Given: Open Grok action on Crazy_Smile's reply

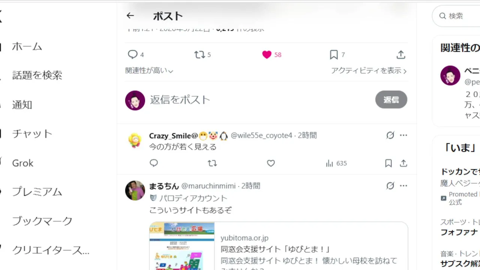Looking at the screenshot, I should pyautogui.click(x=390, y=135).
